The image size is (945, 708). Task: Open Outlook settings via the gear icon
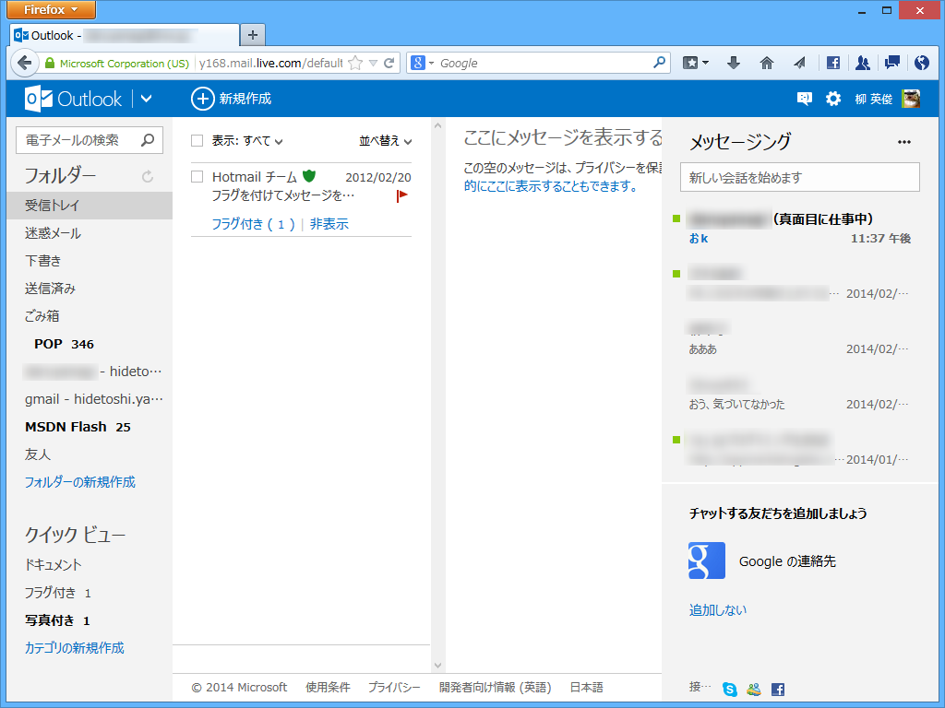coord(833,99)
